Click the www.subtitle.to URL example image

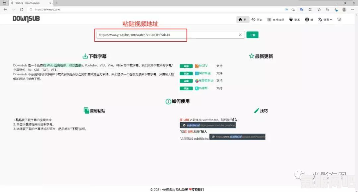coord(237,137)
